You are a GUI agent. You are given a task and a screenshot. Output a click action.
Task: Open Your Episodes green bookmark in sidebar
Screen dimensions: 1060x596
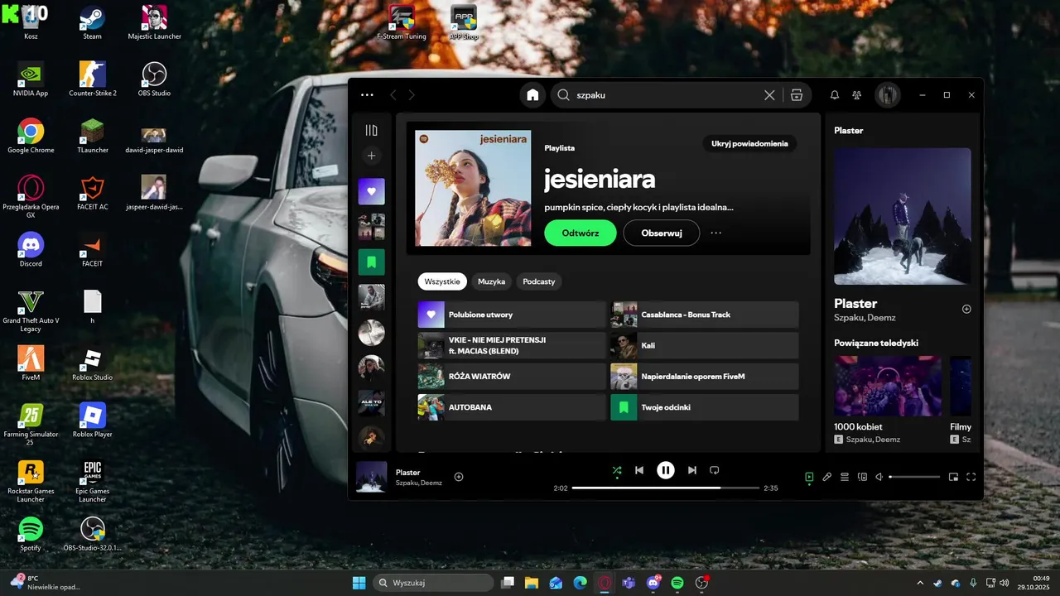pyautogui.click(x=371, y=262)
